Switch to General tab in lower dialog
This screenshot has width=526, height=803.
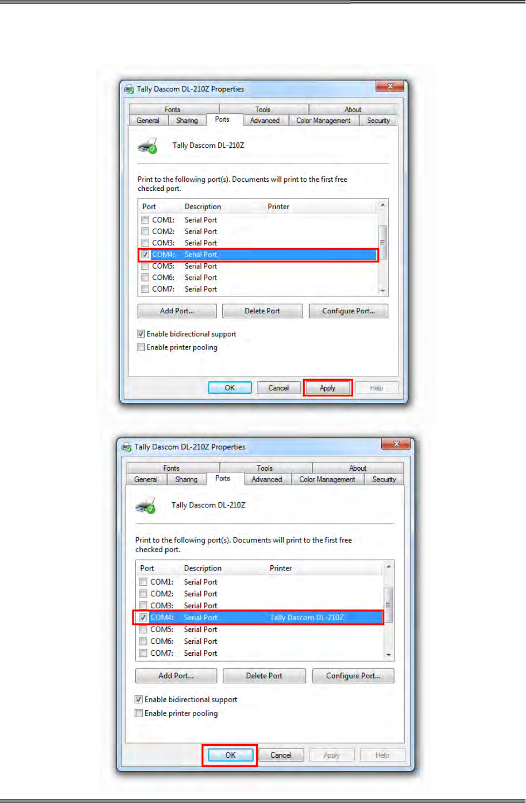[x=146, y=479]
